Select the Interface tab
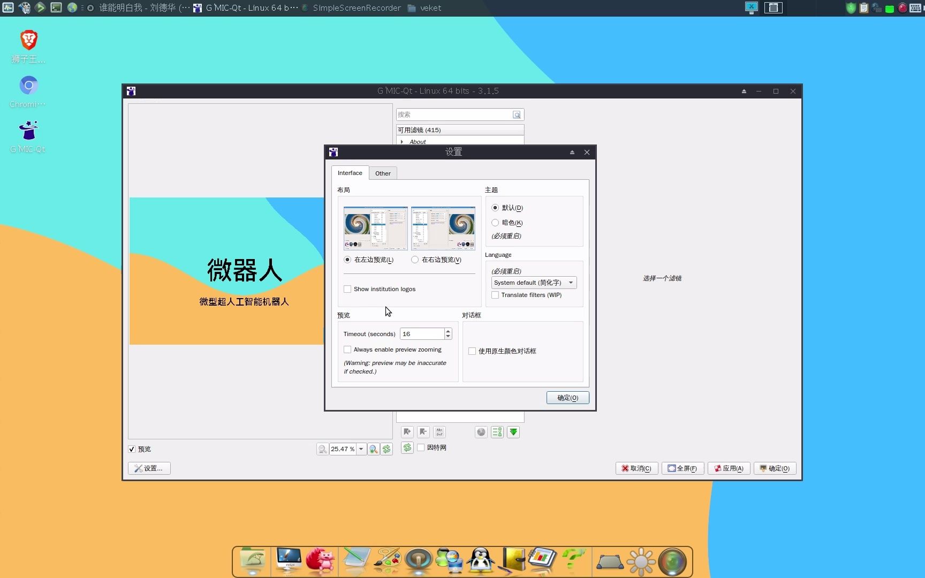 tap(350, 173)
